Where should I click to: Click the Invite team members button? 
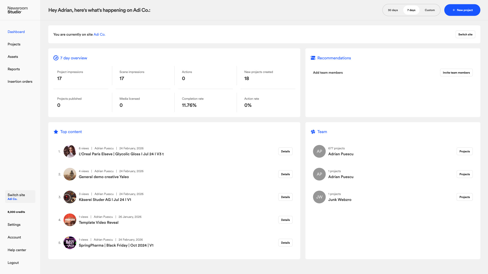coord(456,73)
